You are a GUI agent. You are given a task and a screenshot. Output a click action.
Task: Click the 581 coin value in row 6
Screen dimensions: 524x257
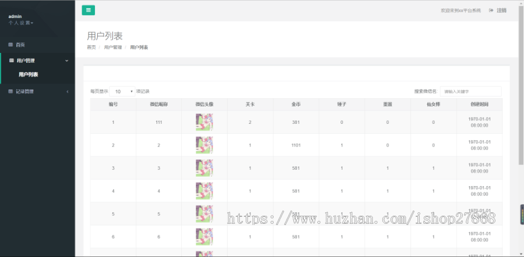[x=296, y=237]
